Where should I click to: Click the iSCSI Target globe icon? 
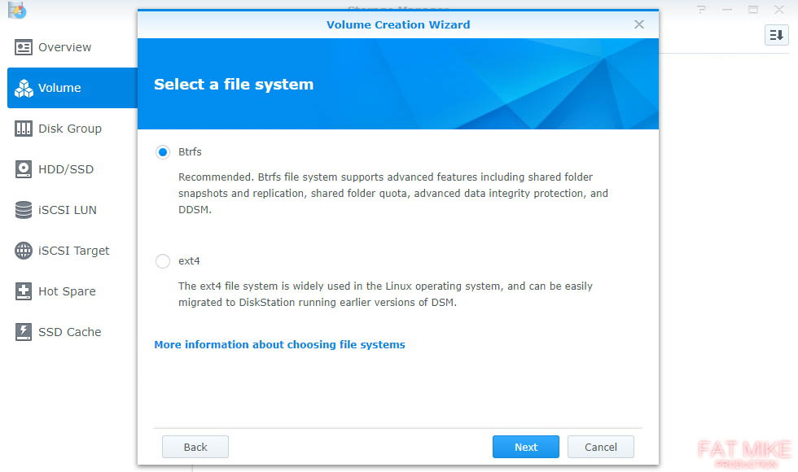click(x=24, y=251)
